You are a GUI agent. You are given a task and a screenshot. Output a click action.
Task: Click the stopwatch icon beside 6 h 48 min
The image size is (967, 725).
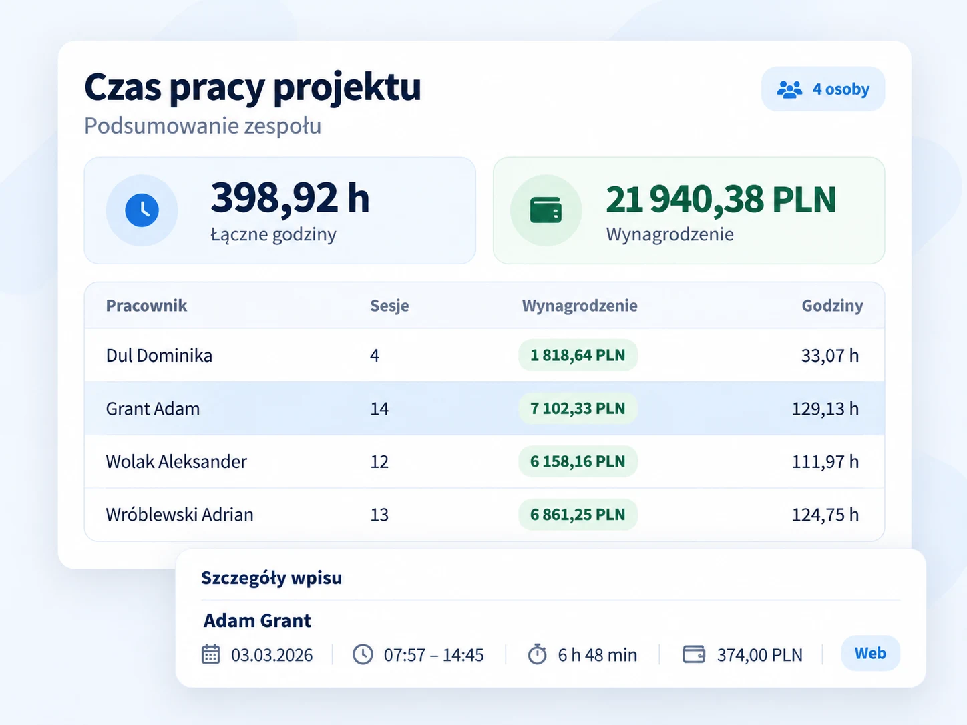tap(537, 654)
